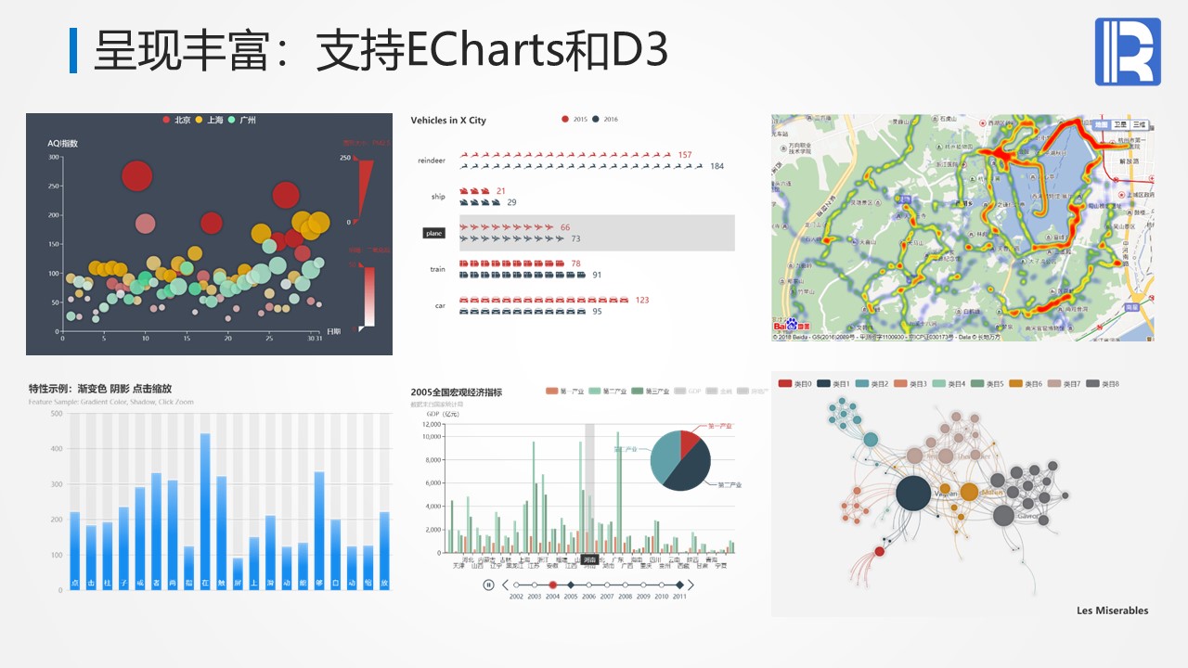
Task: Click the tallest blue bar in the gradient chart
Action: coord(205,511)
